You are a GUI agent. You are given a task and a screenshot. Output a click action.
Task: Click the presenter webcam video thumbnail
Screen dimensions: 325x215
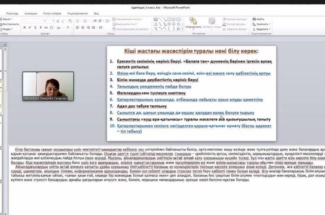point(48,86)
